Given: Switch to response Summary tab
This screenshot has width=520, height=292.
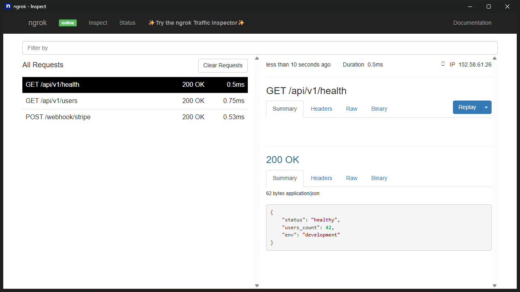Looking at the screenshot, I should 285,178.
